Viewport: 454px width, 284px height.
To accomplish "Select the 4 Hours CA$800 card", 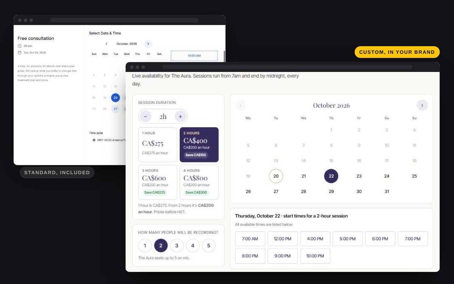I will click(199, 182).
